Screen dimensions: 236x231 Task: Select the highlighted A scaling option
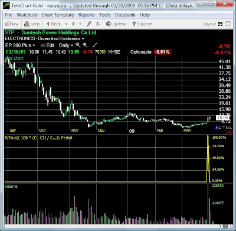pyautogui.click(x=217, y=128)
